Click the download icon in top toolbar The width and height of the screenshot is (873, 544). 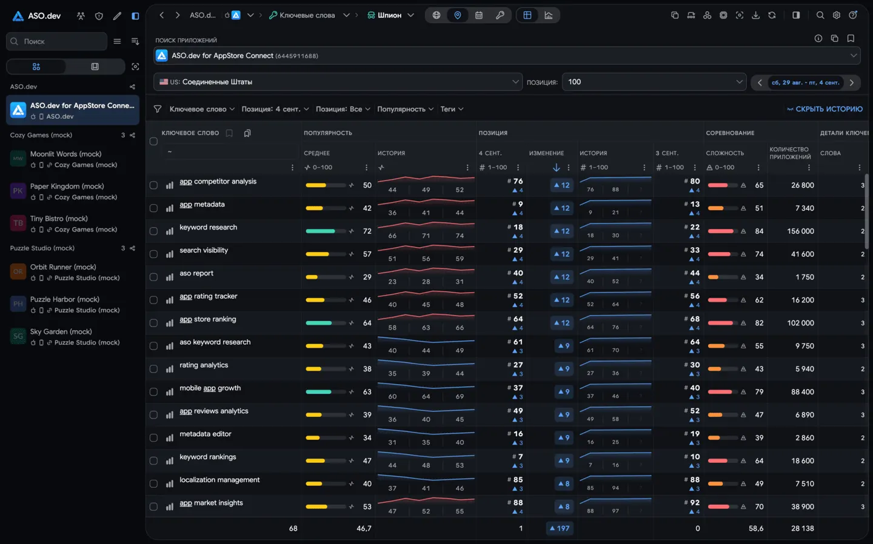[x=755, y=15]
